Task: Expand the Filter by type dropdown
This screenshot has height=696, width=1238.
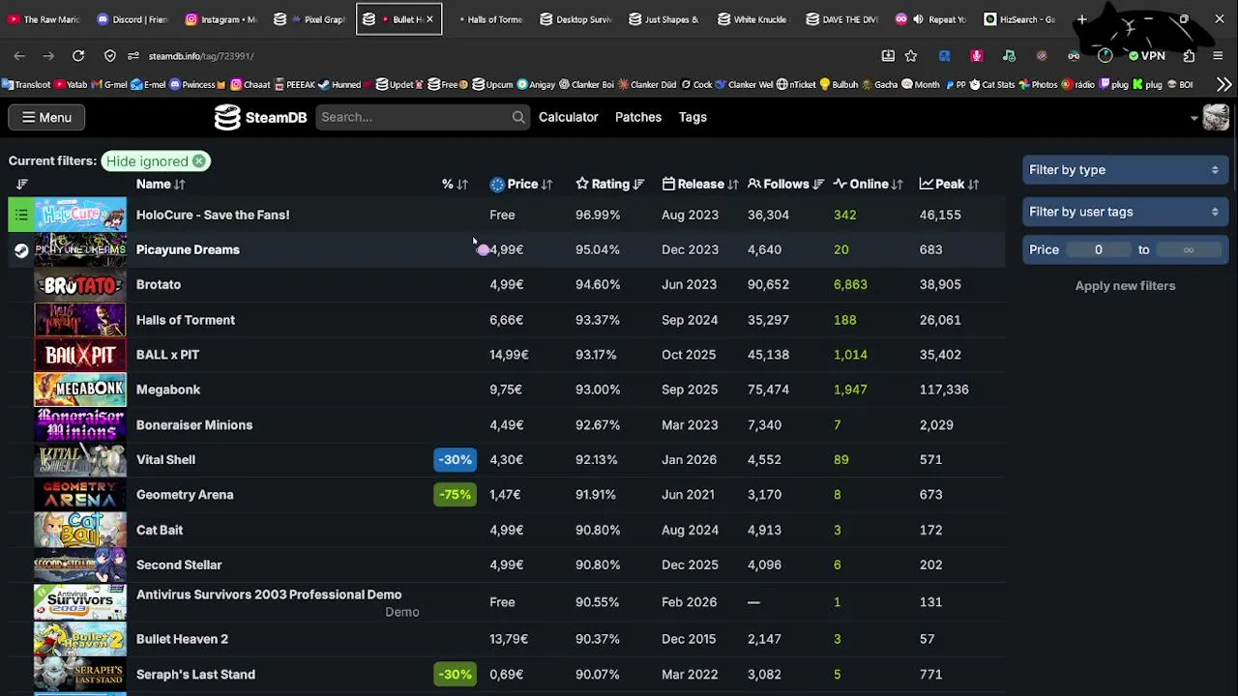Action: (x=1125, y=170)
